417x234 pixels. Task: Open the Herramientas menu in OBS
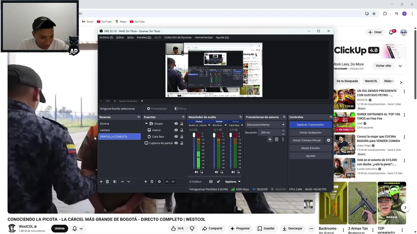(x=204, y=37)
